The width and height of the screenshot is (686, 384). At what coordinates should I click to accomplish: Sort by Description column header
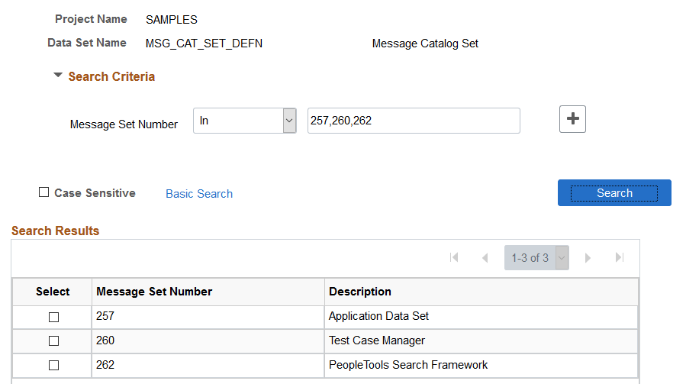(360, 292)
